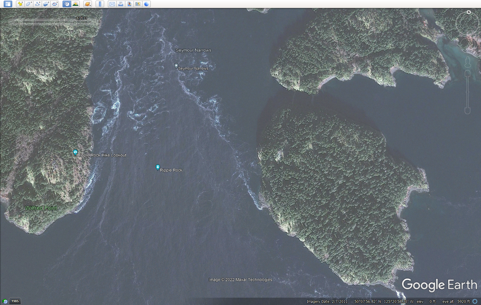Open Google Earth on the web via the blue globe
The height and width of the screenshot is (305, 481).
tap(146, 4)
